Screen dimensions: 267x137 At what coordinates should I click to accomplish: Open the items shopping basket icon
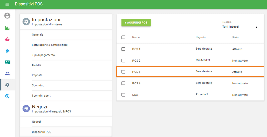tap(7, 39)
